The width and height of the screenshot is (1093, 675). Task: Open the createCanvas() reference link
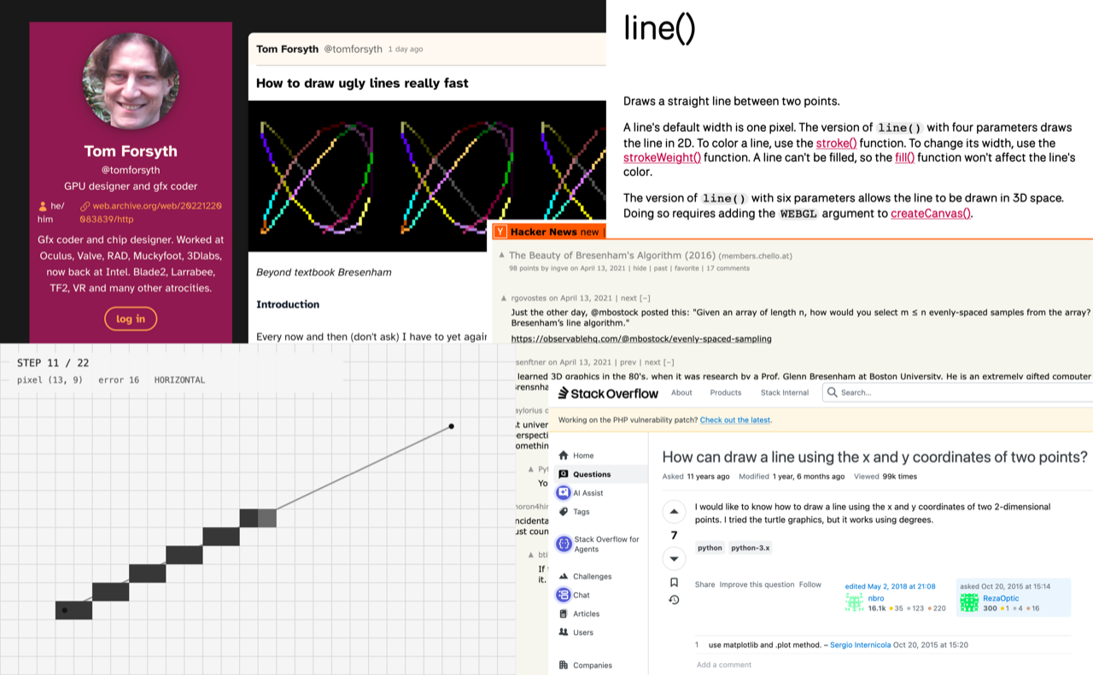pyautogui.click(x=931, y=214)
